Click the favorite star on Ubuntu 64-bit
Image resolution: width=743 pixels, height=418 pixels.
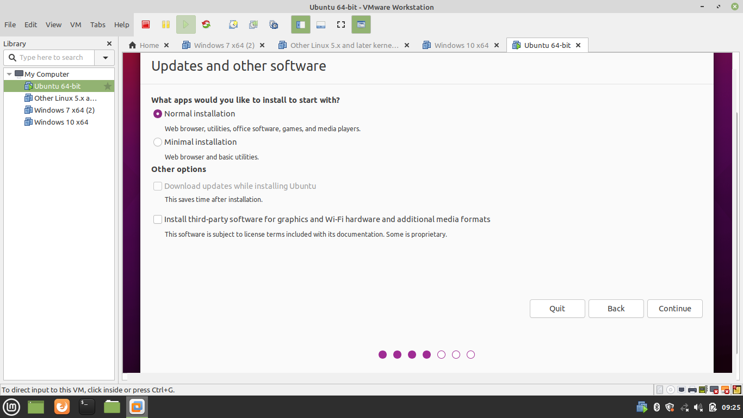click(x=108, y=86)
